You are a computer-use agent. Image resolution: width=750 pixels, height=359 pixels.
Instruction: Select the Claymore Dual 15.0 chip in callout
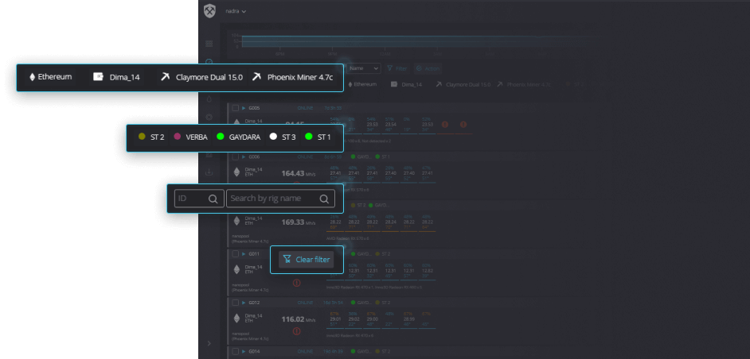[202, 77]
